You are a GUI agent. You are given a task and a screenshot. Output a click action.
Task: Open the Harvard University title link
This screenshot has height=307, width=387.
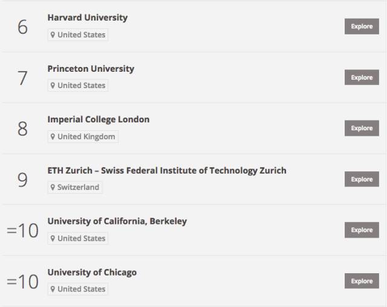click(87, 17)
